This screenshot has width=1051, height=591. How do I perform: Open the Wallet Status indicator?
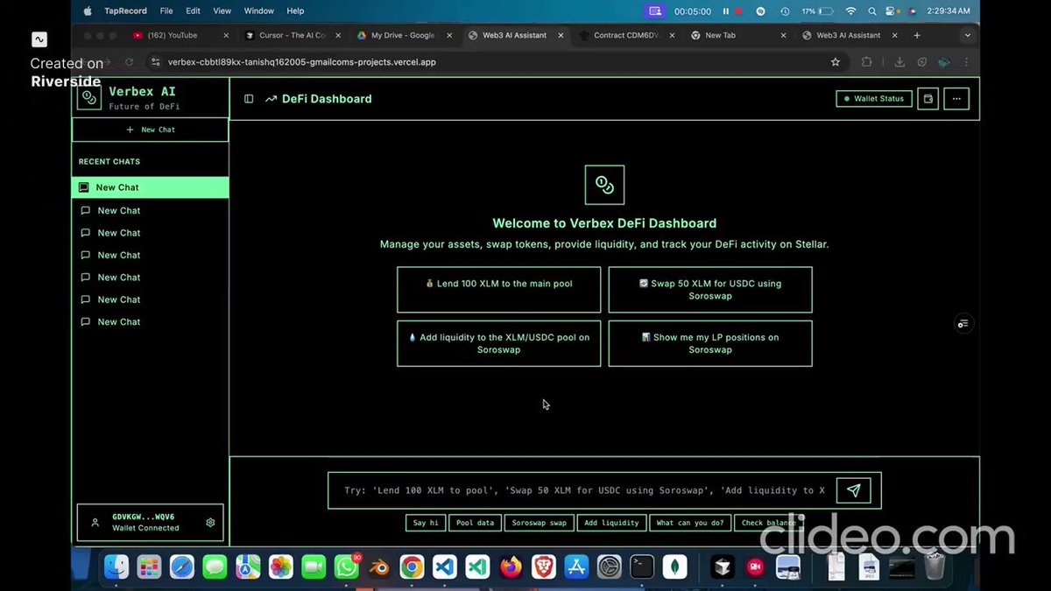(x=874, y=99)
